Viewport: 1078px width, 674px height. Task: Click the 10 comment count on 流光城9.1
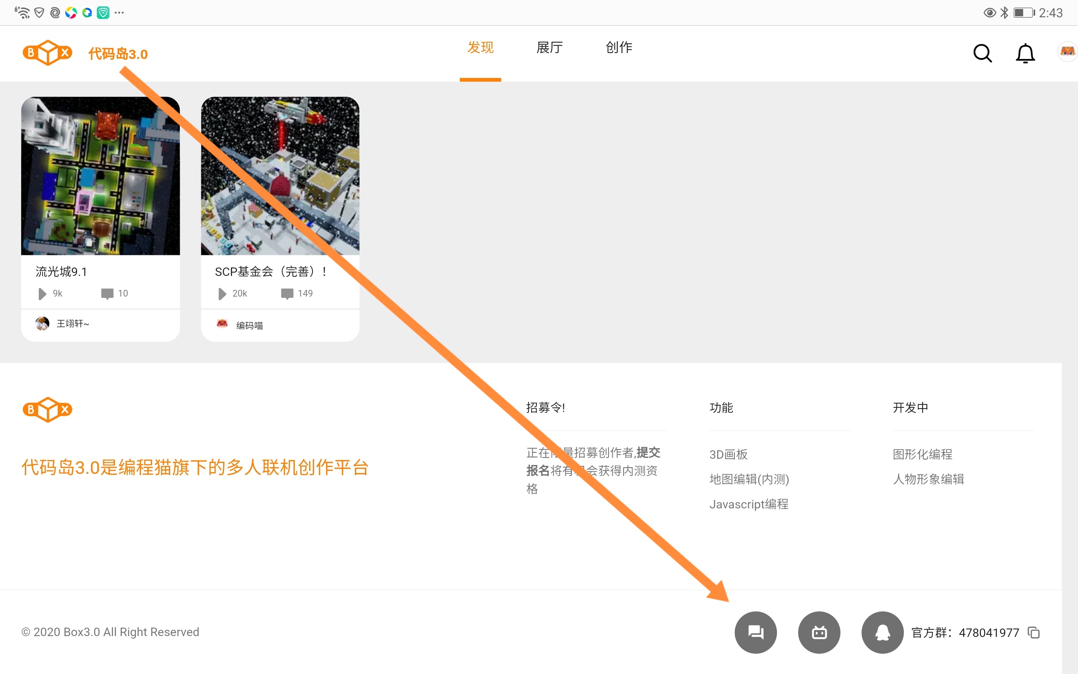123,293
